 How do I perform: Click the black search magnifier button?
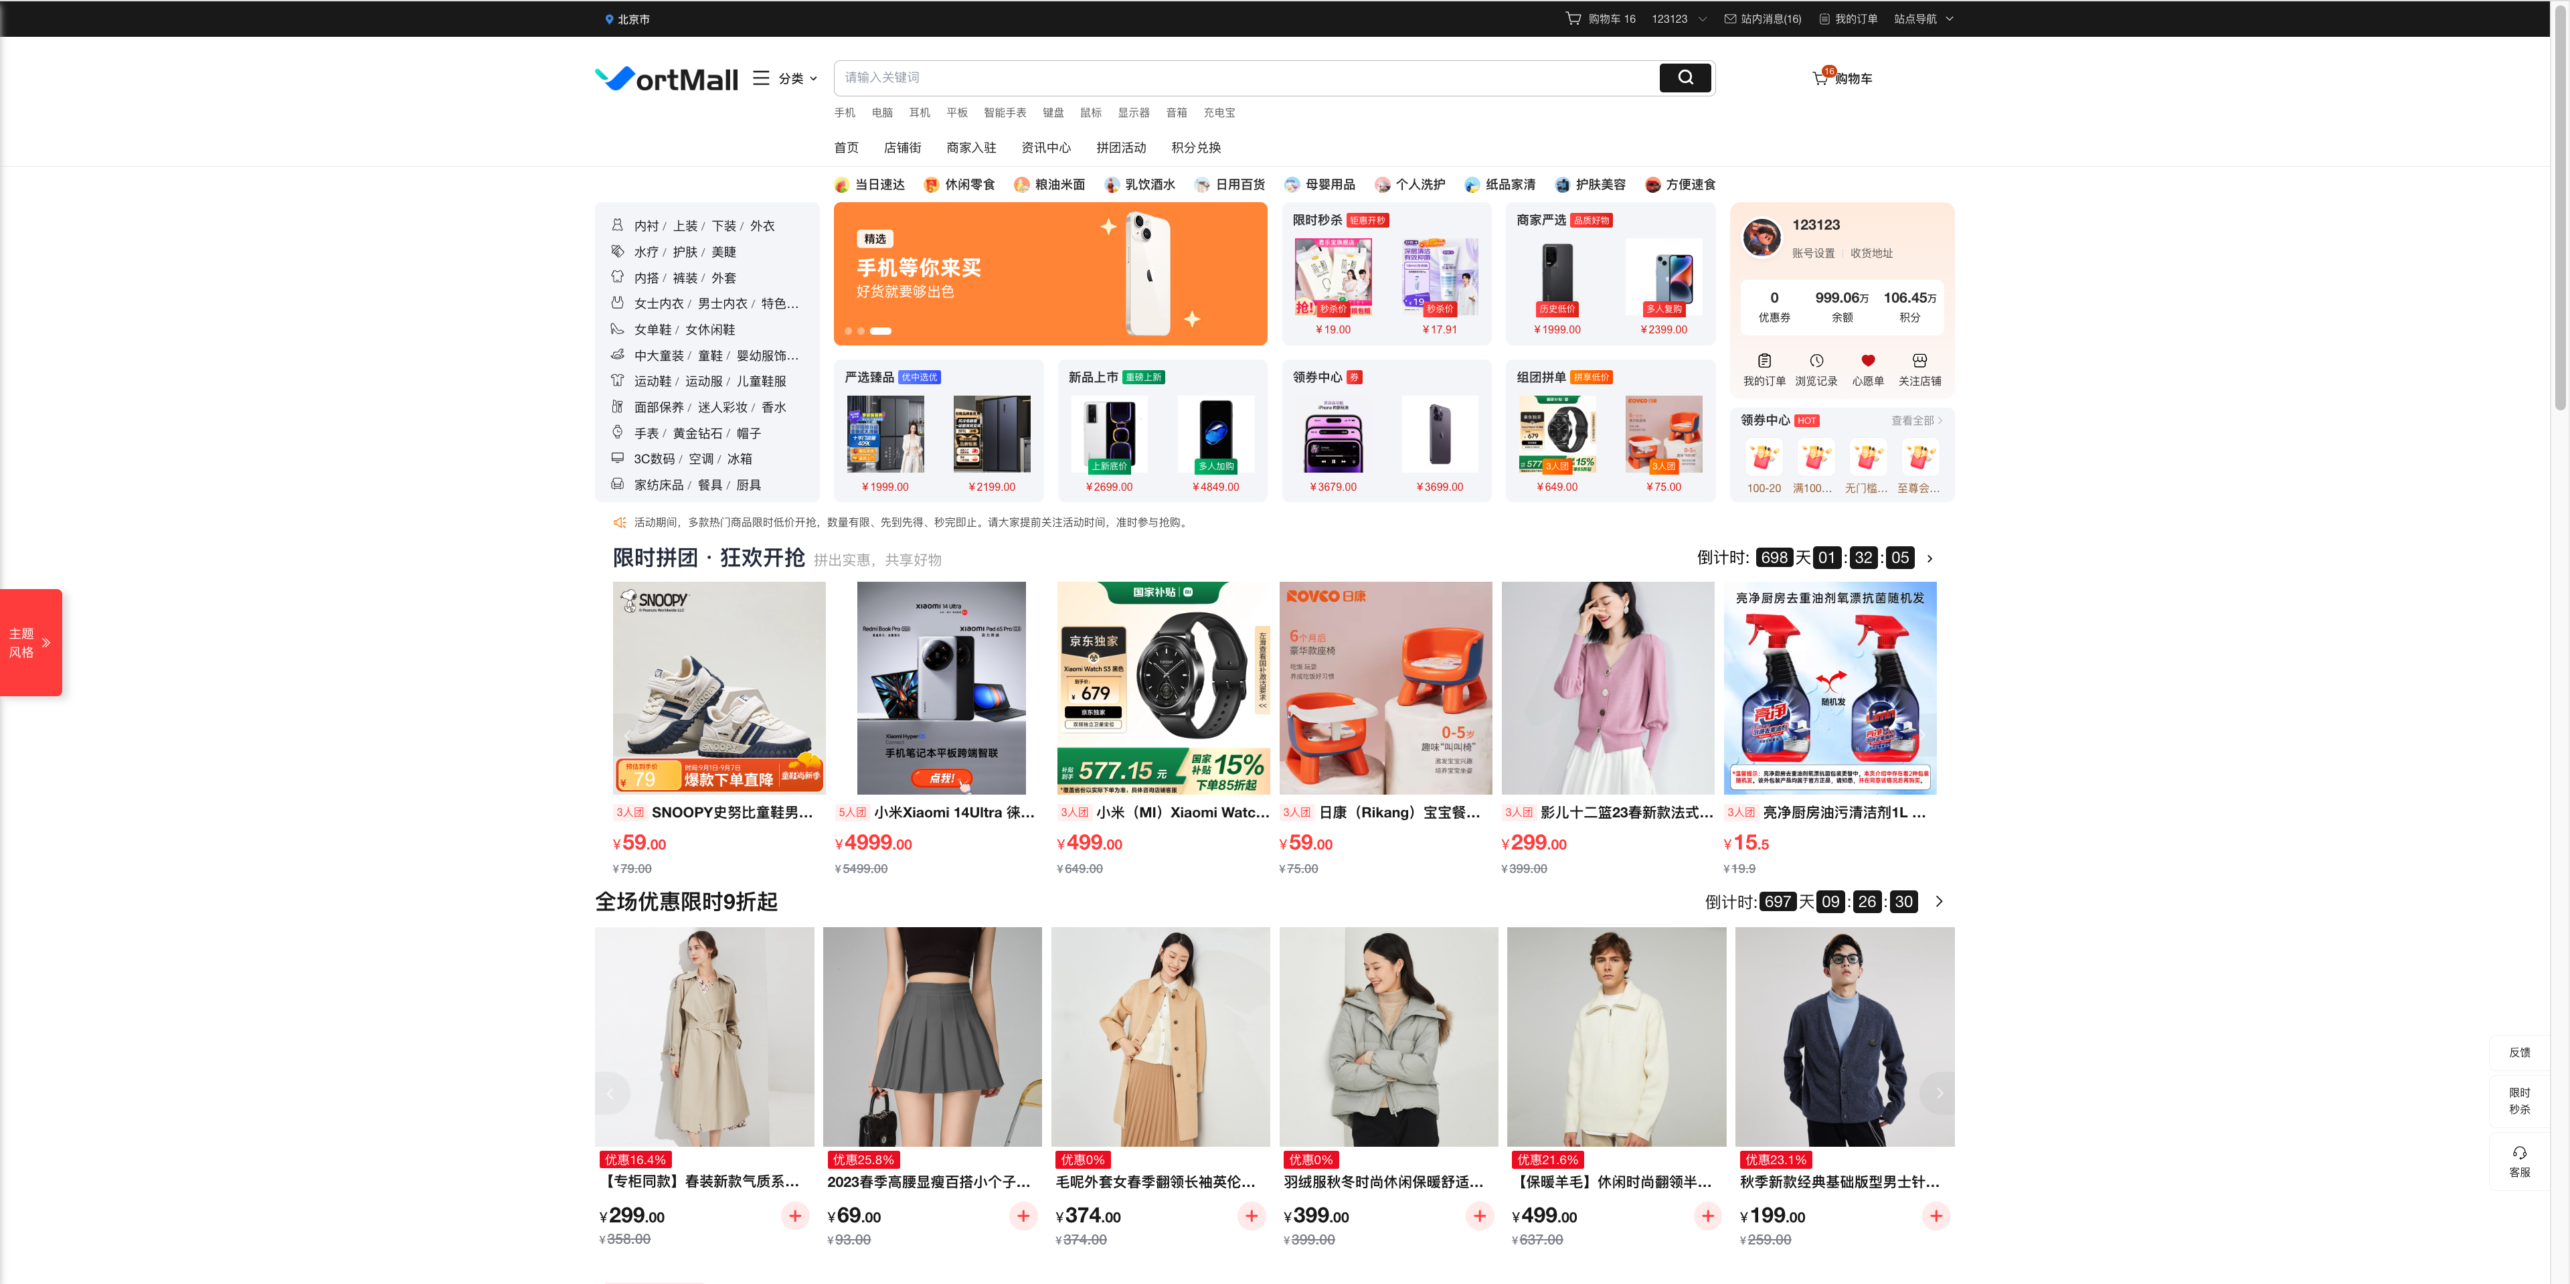1684,78
